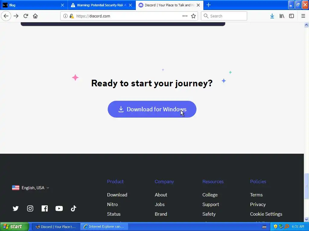309x231 pixels.
Task: Click the security shield tray icon
Action: coord(276,227)
